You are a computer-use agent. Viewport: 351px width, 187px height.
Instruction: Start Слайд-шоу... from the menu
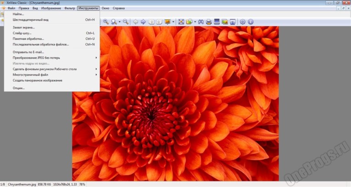52,33
